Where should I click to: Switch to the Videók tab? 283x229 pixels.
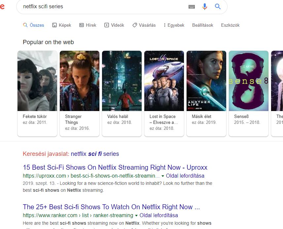coord(114,25)
